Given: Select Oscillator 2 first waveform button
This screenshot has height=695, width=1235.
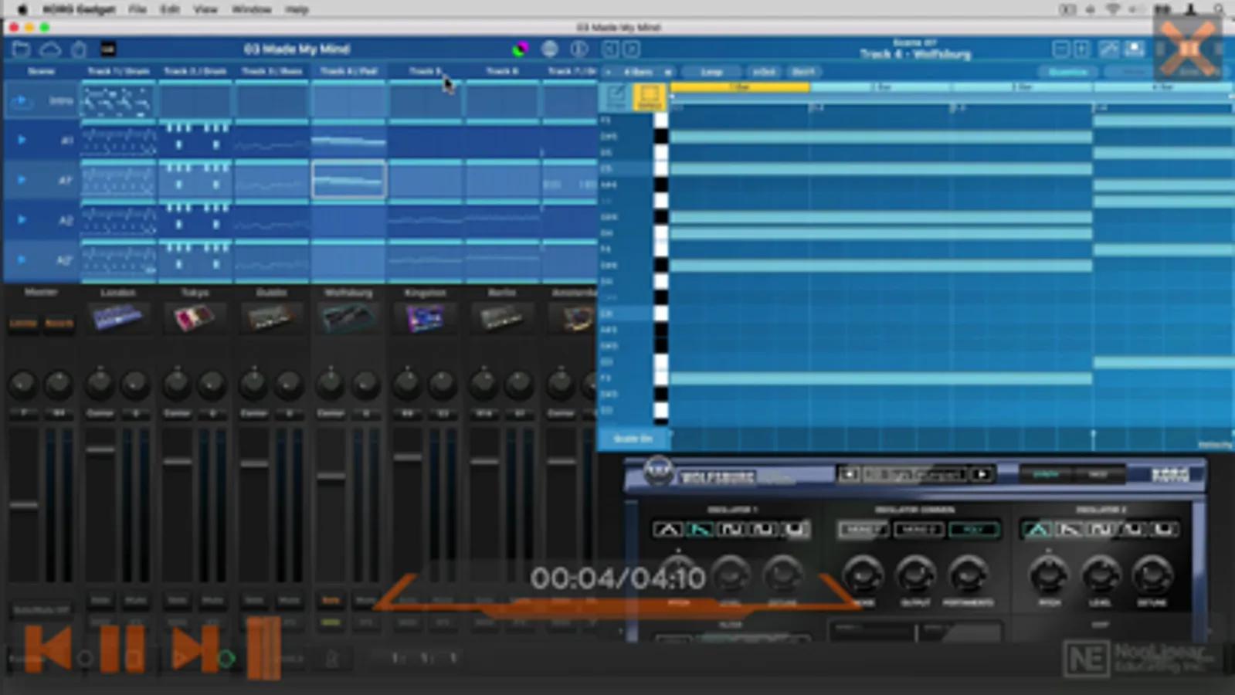Looking at the screenshot, I should click(x=1037, y=530).
